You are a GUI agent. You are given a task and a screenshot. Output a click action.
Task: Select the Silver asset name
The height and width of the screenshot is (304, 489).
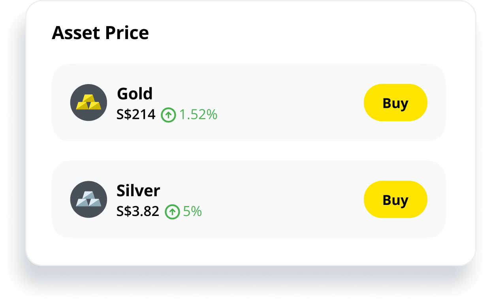tap(138, 191)
